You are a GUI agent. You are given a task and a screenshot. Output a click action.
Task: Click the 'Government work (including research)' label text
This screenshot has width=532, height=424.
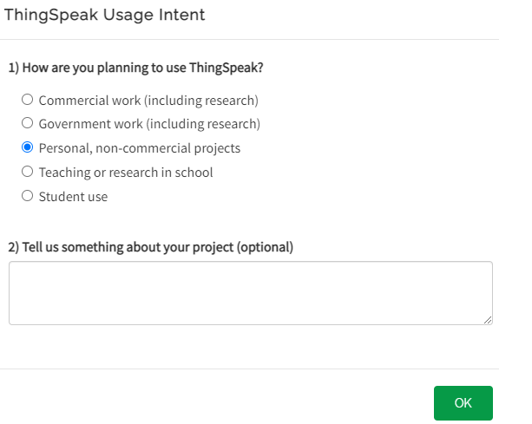pos(149,124)
